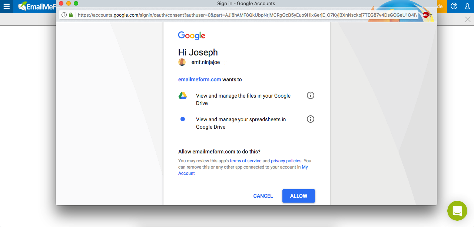Viewport: 474px width, 227px height.
Task: Open the help question mark icon
Action: click(454, 6)
